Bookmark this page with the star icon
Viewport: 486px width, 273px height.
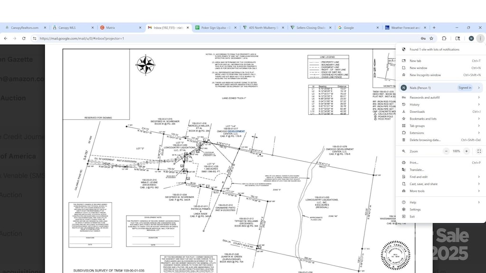click(431, 38)
